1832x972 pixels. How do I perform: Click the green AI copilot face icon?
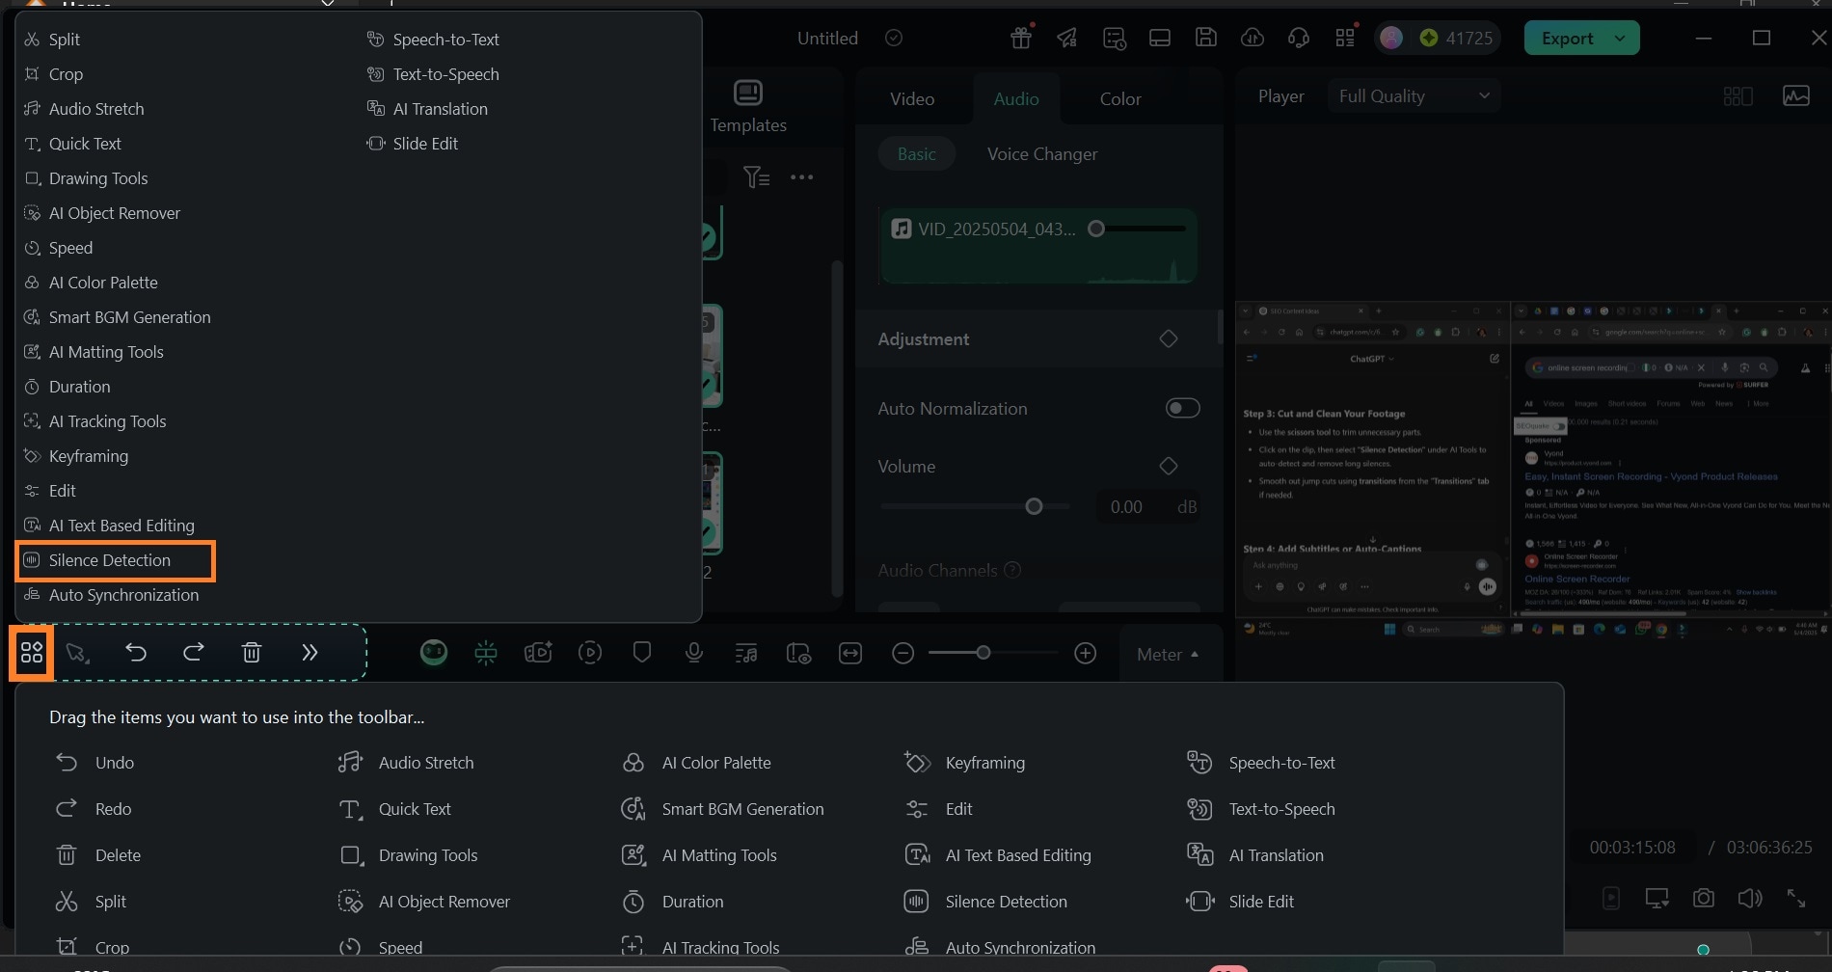click(x=434, y=653)
